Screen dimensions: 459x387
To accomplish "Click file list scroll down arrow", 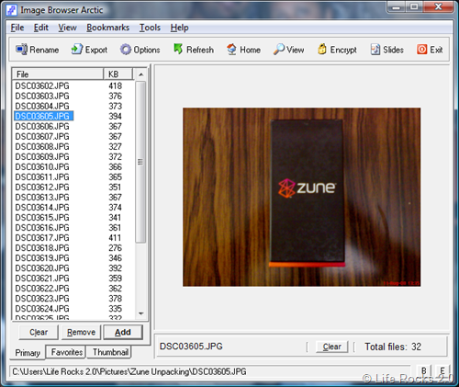I will [140, 313].
